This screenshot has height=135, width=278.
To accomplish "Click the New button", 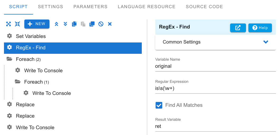I will (x=37, y=24).
